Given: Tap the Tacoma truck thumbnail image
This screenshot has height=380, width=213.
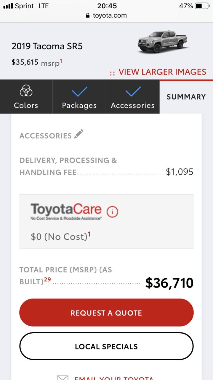Looking at the screenshot, I should (164, 41).
